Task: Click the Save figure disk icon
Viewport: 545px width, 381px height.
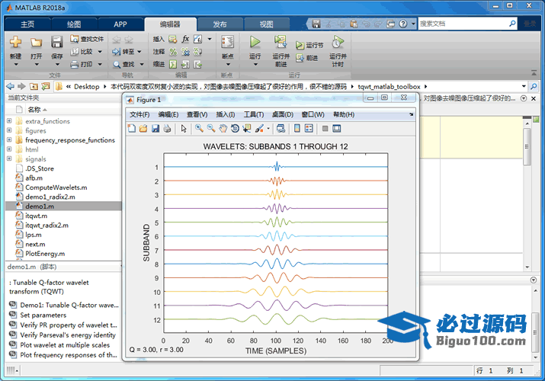Action: [x=155, y=129]
